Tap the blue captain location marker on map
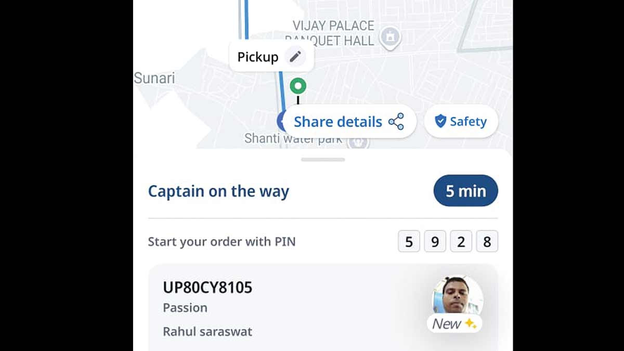The image size is (624, 351). (x=281, y=121)
